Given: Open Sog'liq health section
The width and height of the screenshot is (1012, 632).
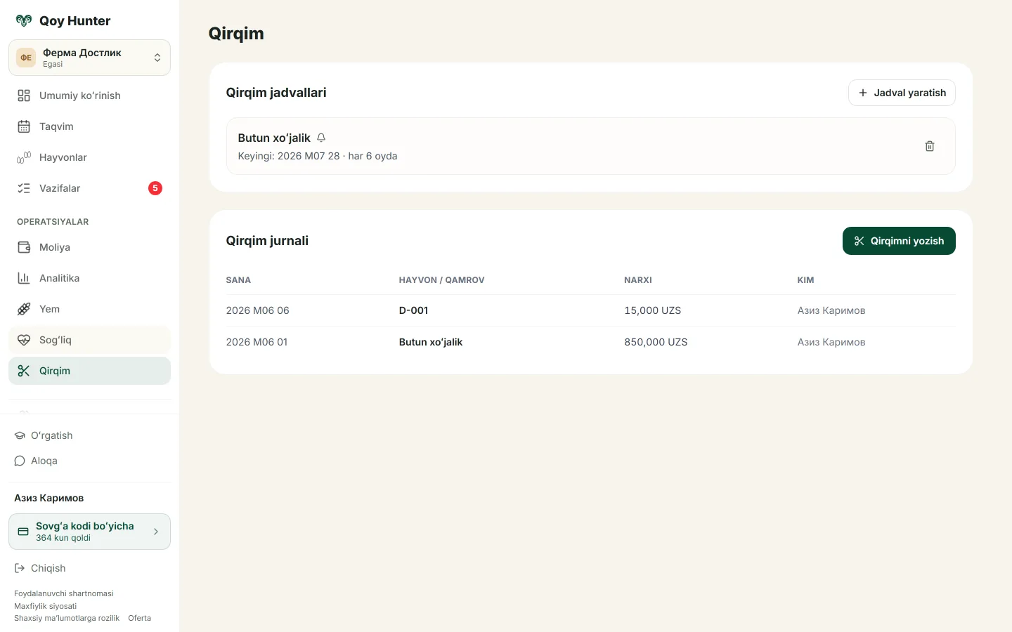Looking at the screenshot, I should 89,340.
